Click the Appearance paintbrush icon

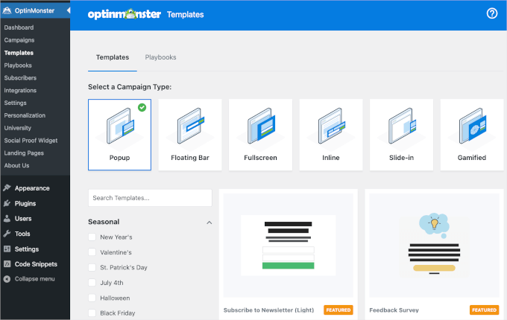tap(7, 188)
